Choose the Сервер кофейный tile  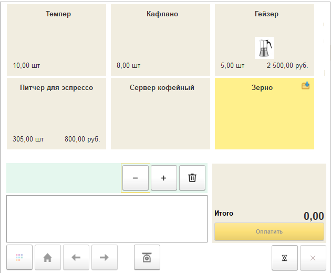tap(160, 113)
